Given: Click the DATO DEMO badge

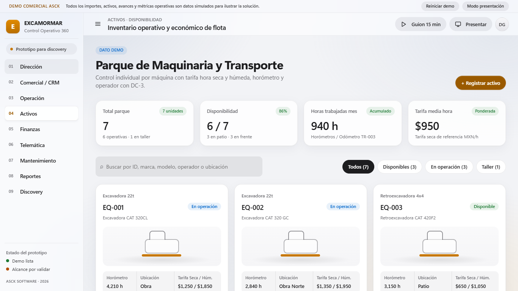Looking at the screenshot, I should click(x=111, y=50).
